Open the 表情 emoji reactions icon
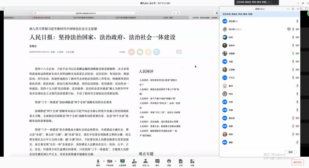This screenshot has width=309, height=168. click(x=169, y=162)
